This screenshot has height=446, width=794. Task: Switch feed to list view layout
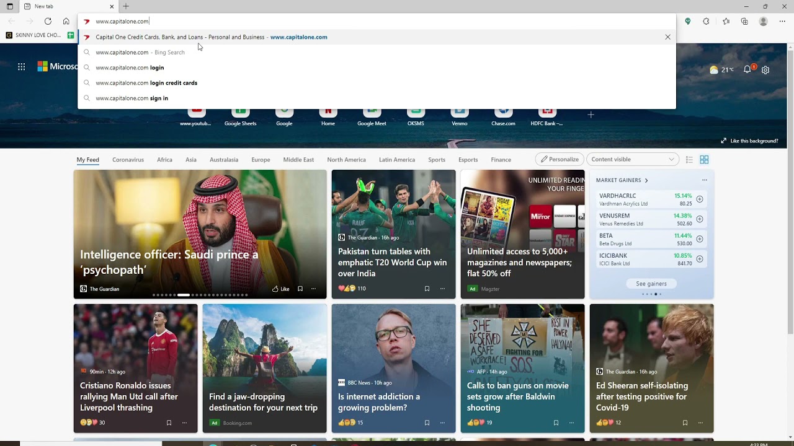[x=689, y=160]
